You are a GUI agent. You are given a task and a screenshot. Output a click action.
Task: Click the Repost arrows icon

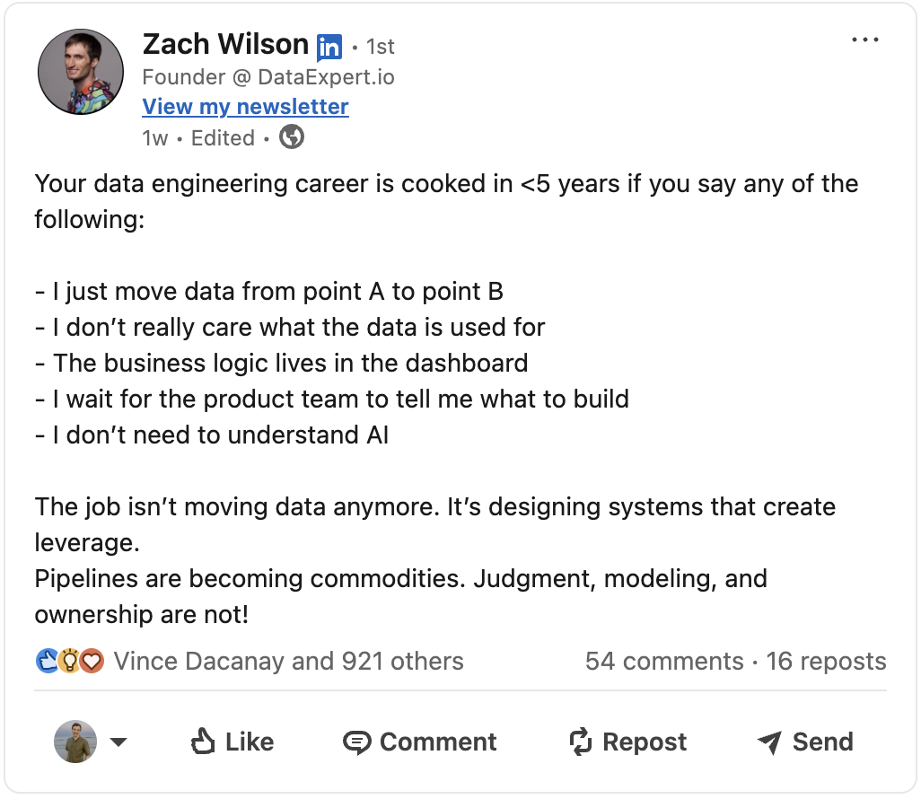tap(578, 742)
